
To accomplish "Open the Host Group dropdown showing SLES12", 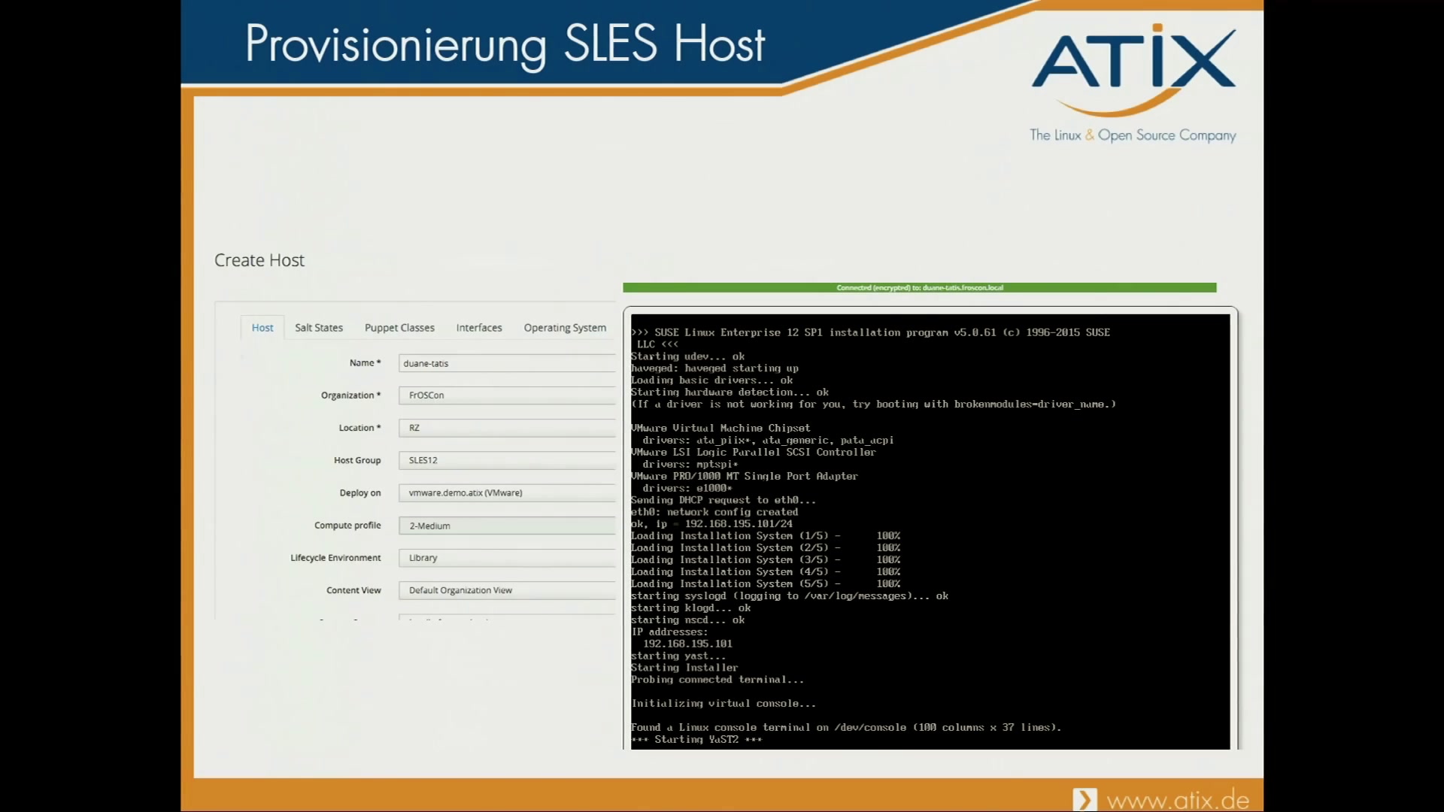I will (507, 460).
